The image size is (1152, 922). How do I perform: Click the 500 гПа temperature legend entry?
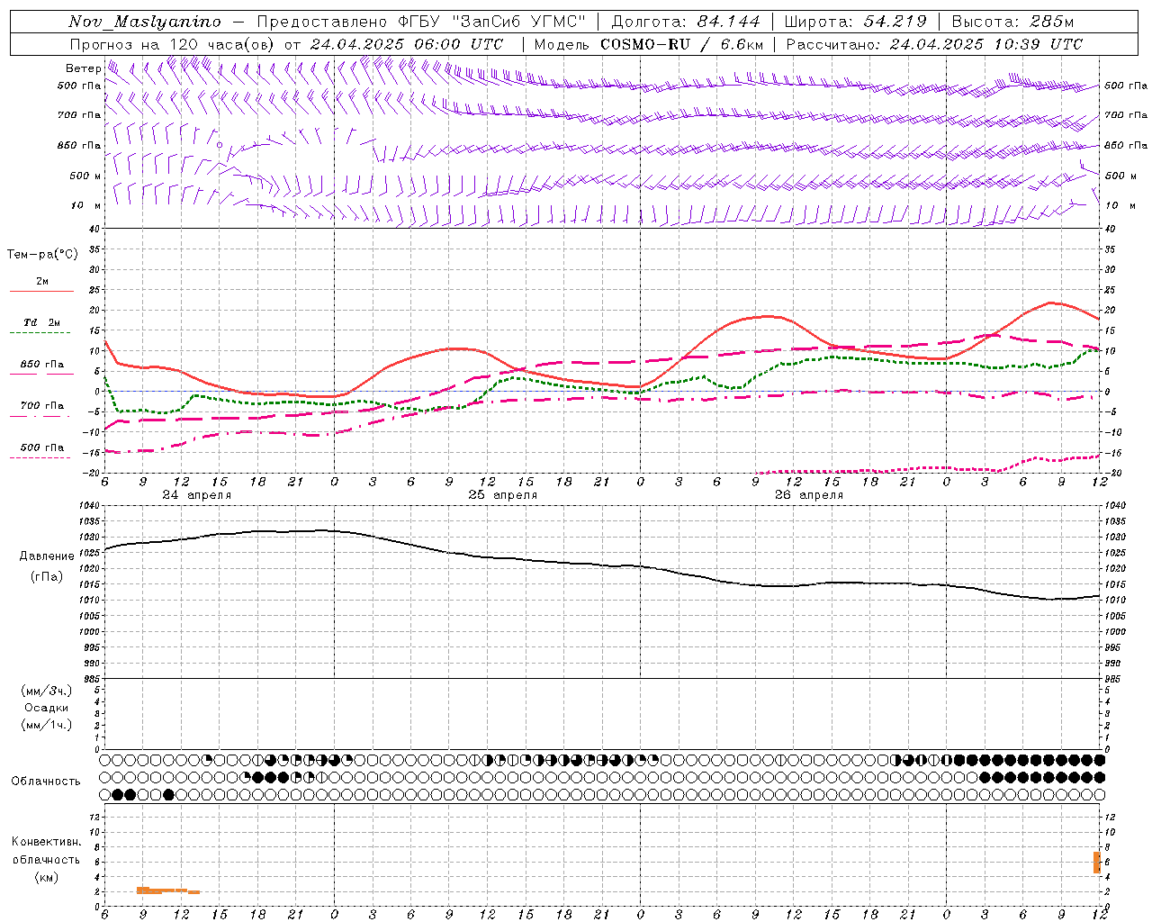pyautogui.click(x=41, y=447)
